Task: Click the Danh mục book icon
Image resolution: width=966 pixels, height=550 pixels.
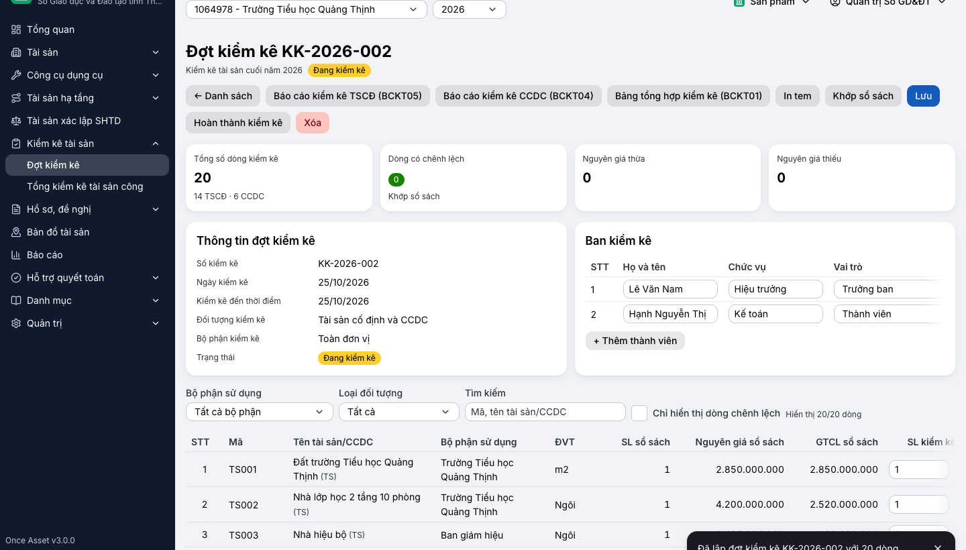Action: point(16,300)
